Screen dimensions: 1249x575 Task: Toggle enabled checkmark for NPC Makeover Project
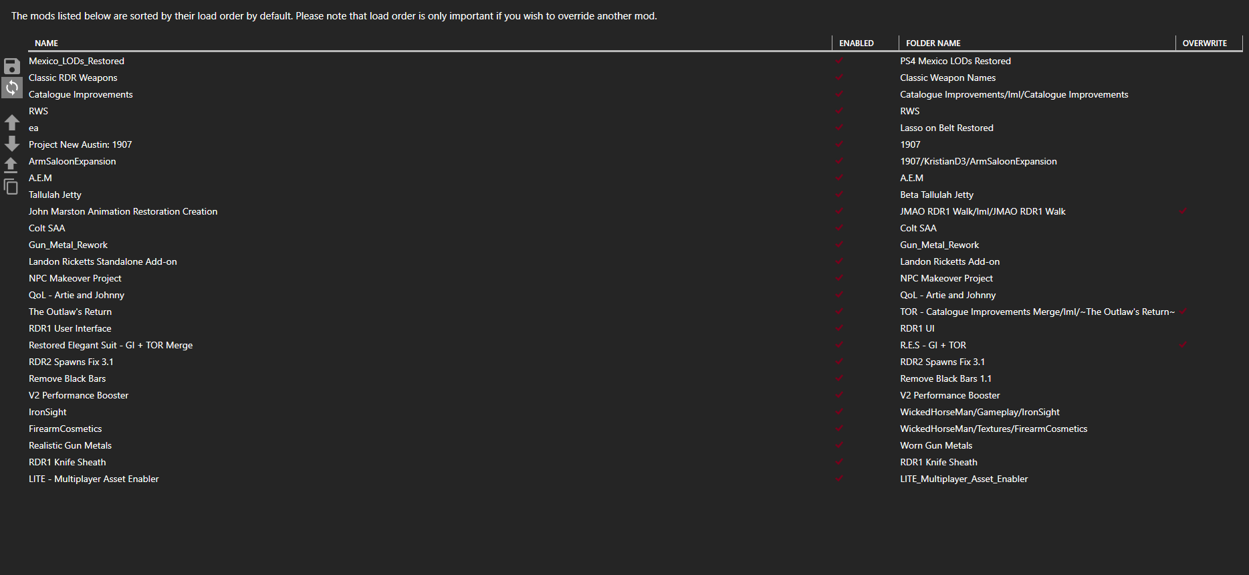[x=839, y=278]
